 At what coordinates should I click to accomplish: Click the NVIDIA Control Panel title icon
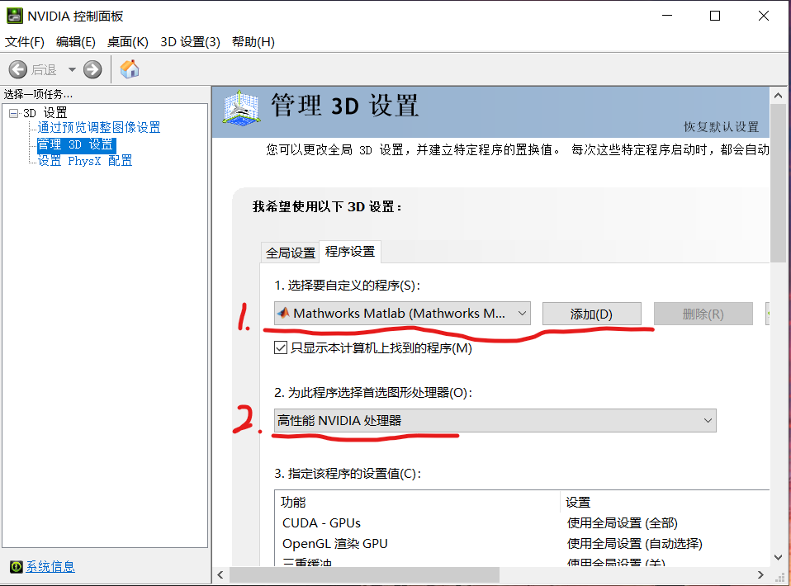coord(15,17)
